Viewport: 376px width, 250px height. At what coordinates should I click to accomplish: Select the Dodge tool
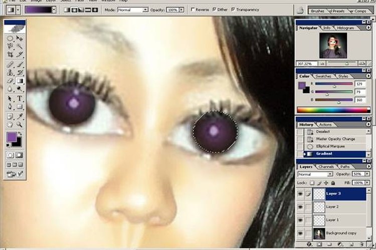20,89
